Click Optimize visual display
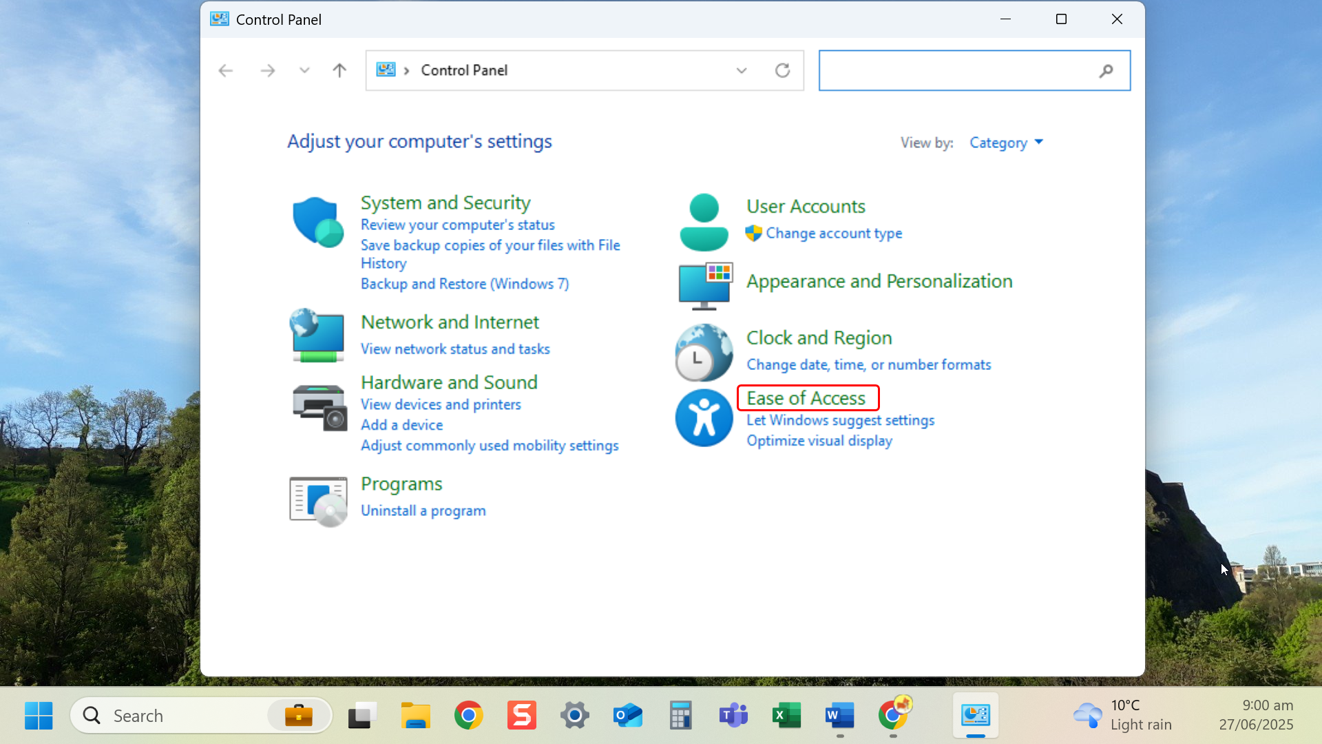The width and height of the screenshot is (1322, 744). click(x=819, y=441)
